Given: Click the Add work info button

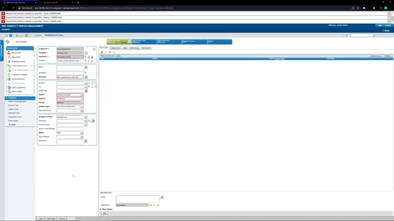Looking at the screenshot, I should pyautogui.click(x=105, y=213).
